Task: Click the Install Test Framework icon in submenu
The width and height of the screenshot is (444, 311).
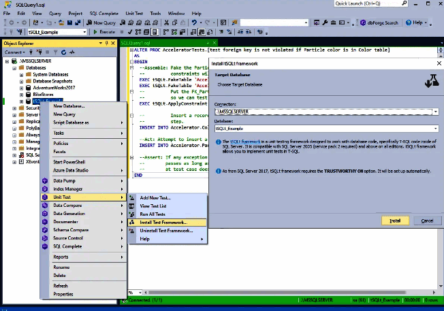Action: [132, 222]
